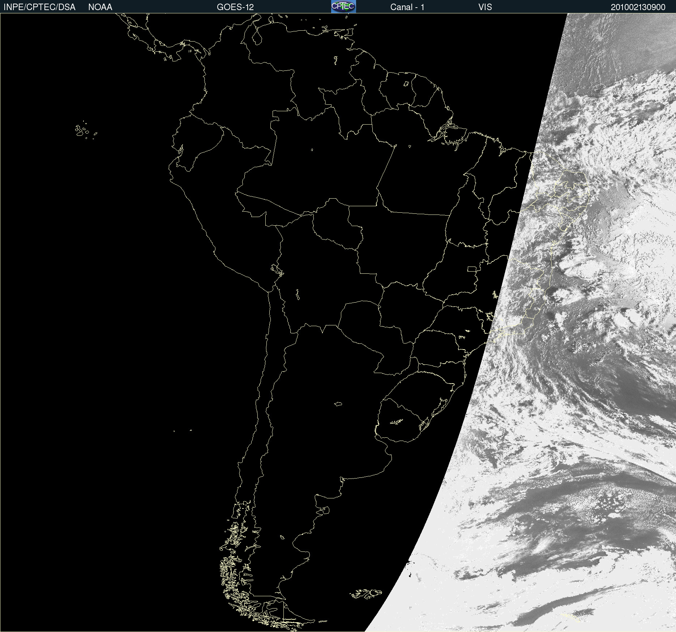This screenshot has width=676, height=632.
Task: Click the 201002130900 timestamp
Action: click(638, 7)
